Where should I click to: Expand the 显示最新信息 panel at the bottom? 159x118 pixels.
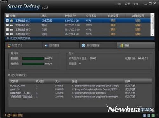14,115
